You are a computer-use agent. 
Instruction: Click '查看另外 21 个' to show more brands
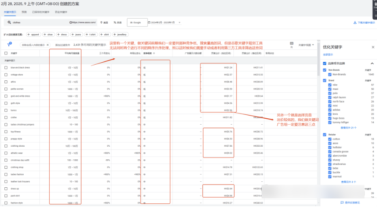348,128
